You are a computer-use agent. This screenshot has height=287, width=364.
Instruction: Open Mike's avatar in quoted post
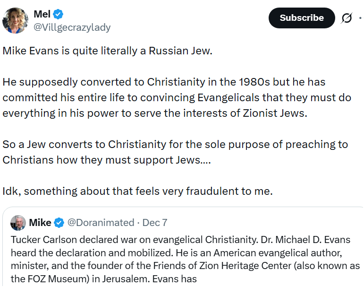(18, 223)
